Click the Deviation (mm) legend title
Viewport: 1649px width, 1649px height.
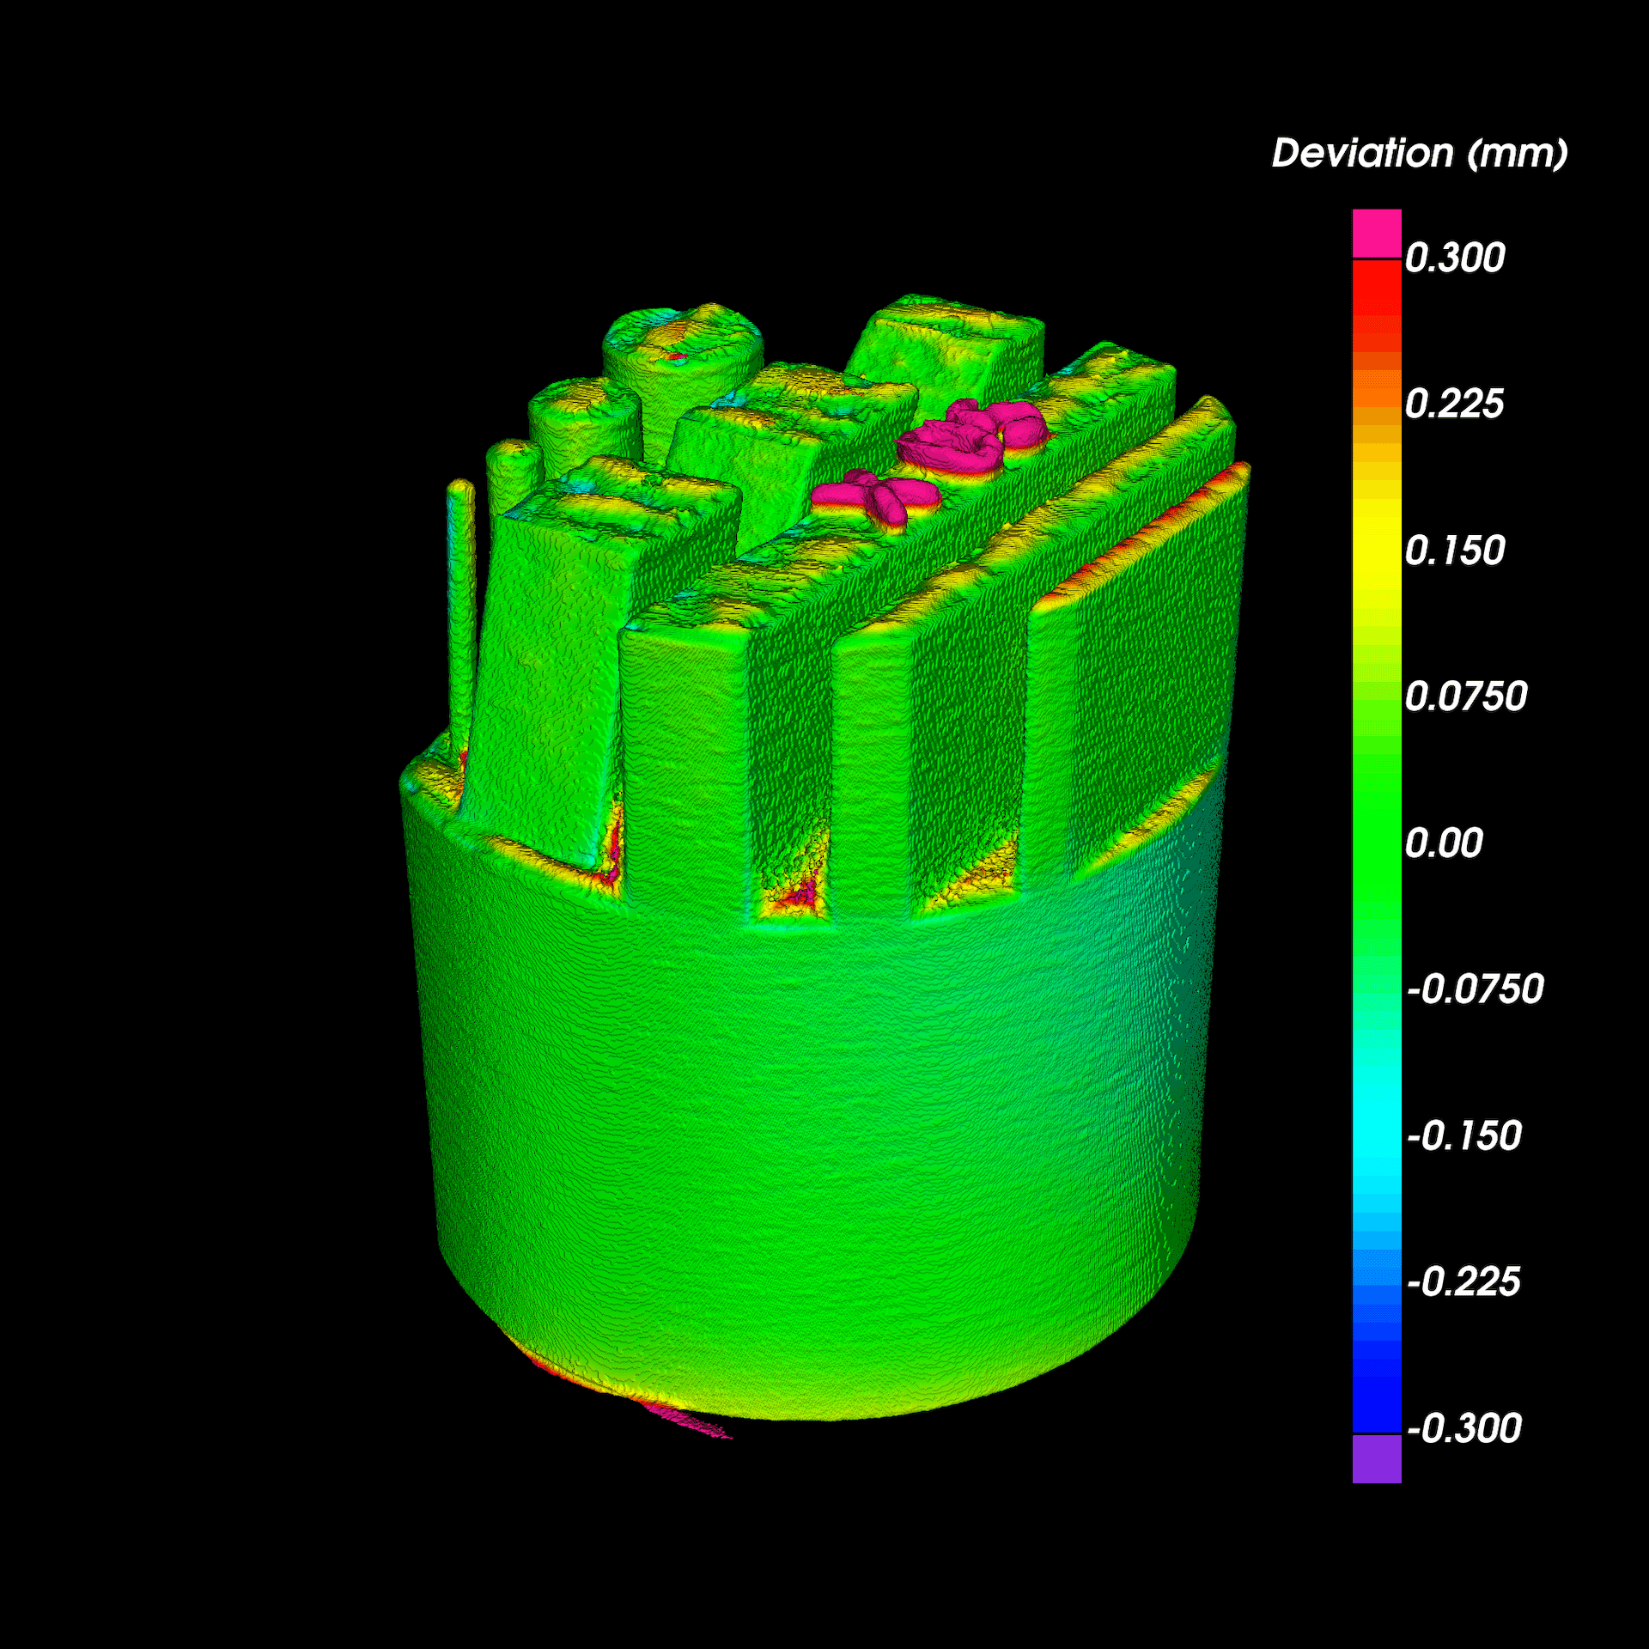[x=1419, y=154]
